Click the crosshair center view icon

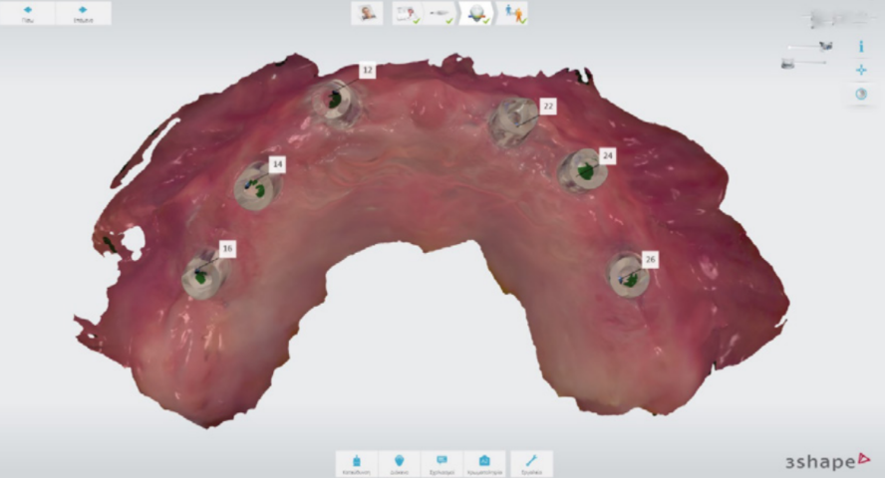pyautogui.click(x=861, y=70)
